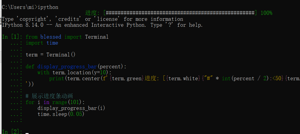Click the 'import time' code line
The image size is (300, 134).
coord(42,43)
